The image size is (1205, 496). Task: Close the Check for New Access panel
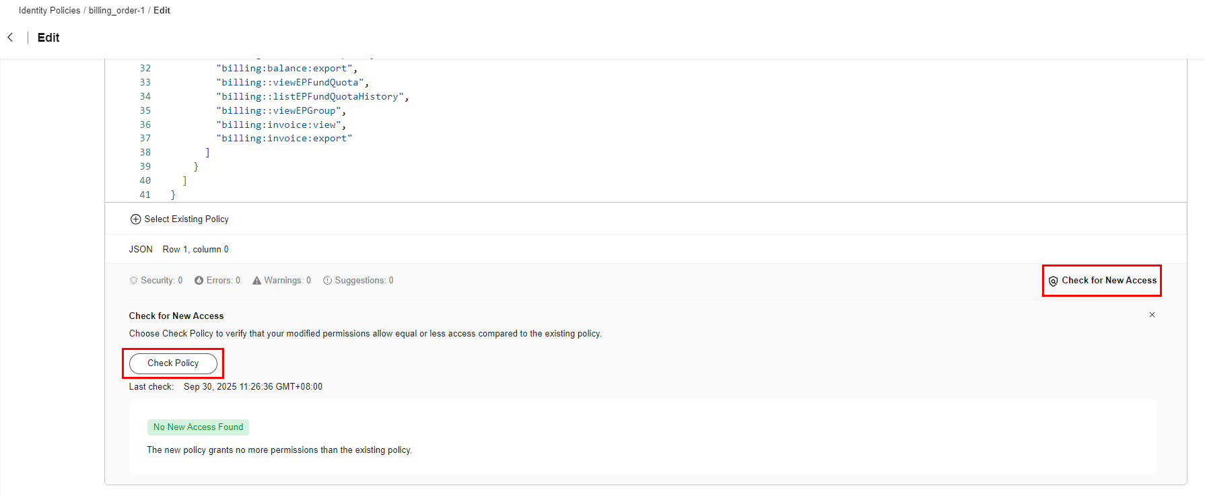click(1152, 315)
